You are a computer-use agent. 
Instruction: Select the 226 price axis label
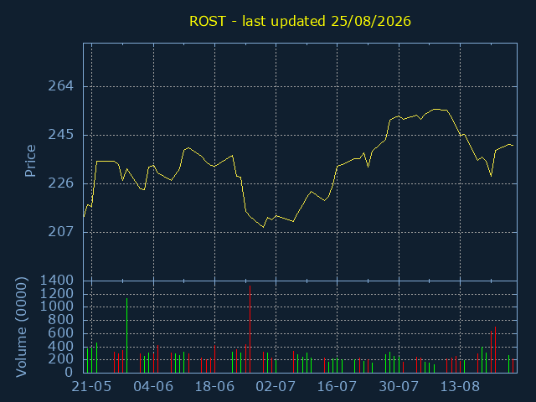tap(61, 183)
